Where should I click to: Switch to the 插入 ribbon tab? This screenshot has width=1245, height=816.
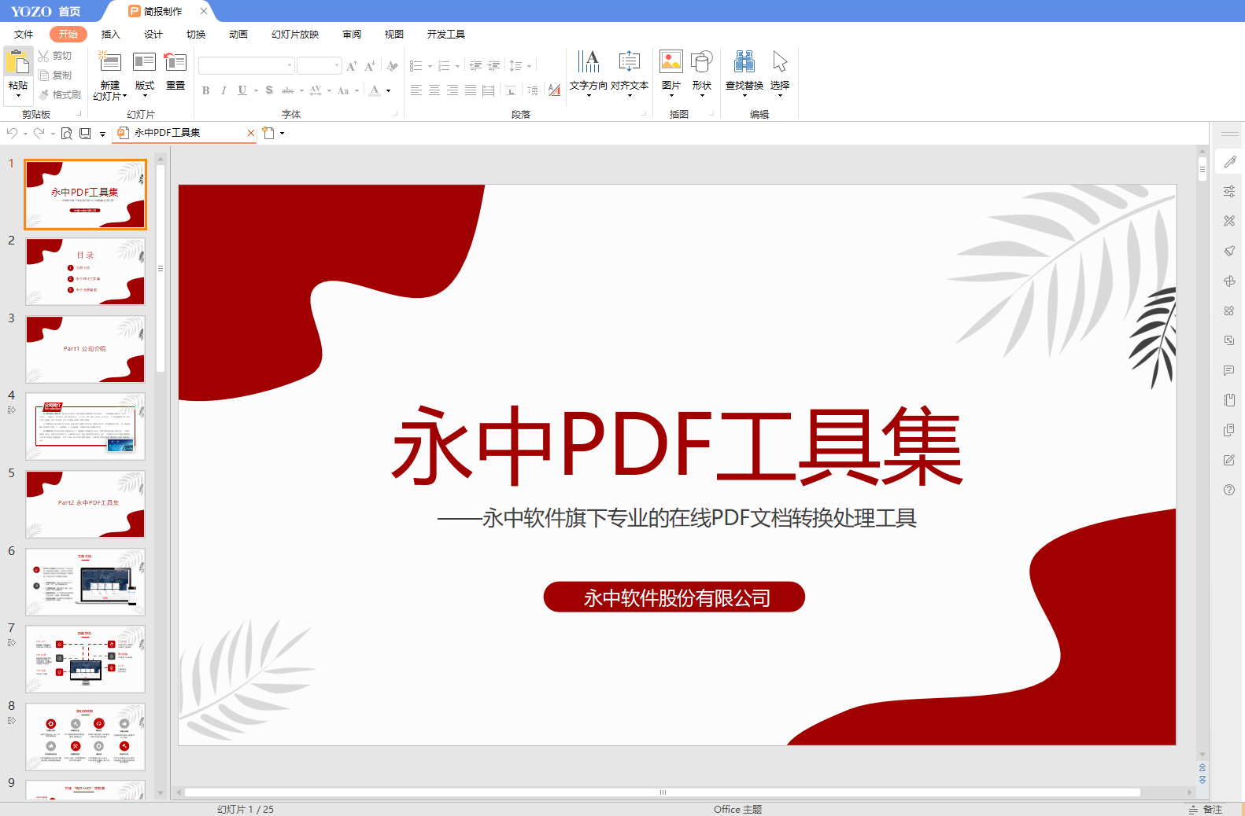(x=111, y=35)
